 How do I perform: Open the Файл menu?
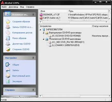(4, 7)
